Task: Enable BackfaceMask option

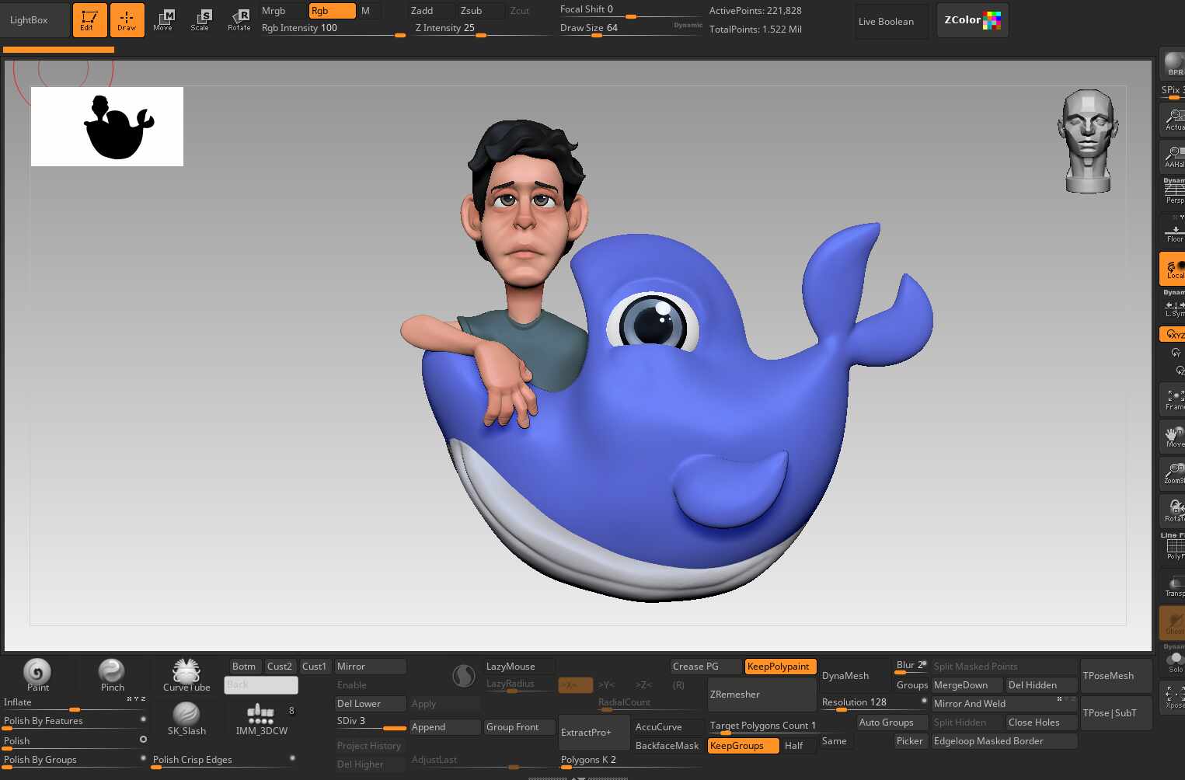Action: tap(667, 746)
